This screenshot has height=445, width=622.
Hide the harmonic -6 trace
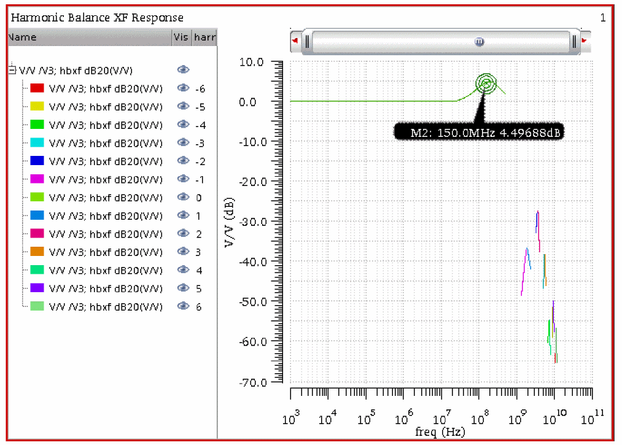[183, 88]
